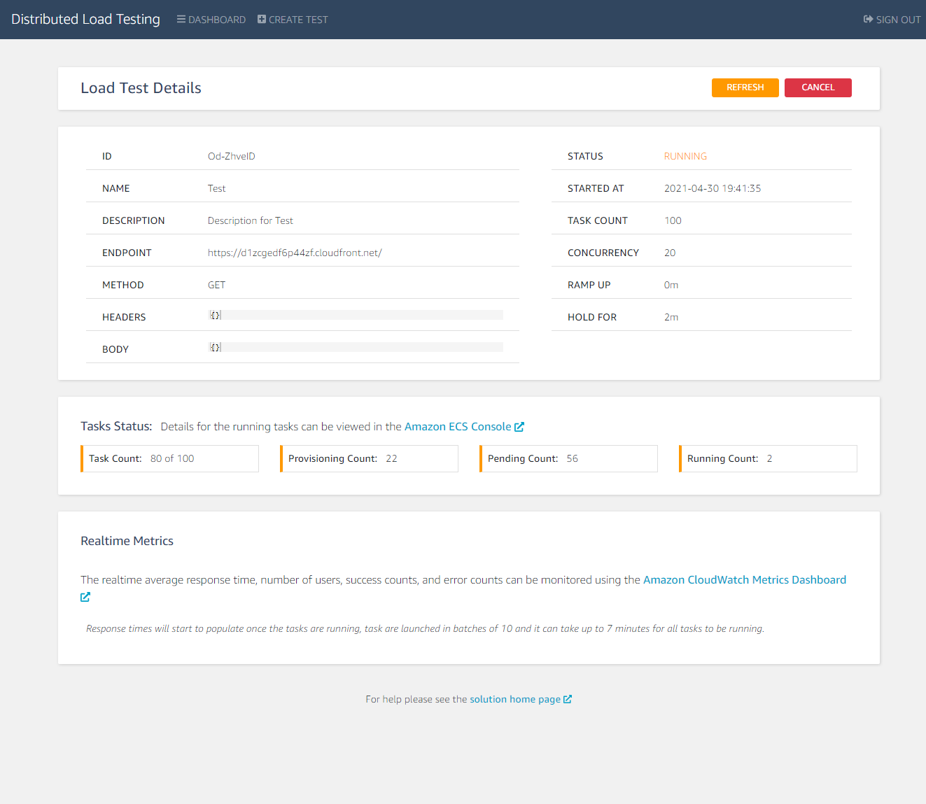Viewport: 926px width, 804px height.
Task: Click the REFRESH button
Action: pyautogui.click(x=745, y=87)
